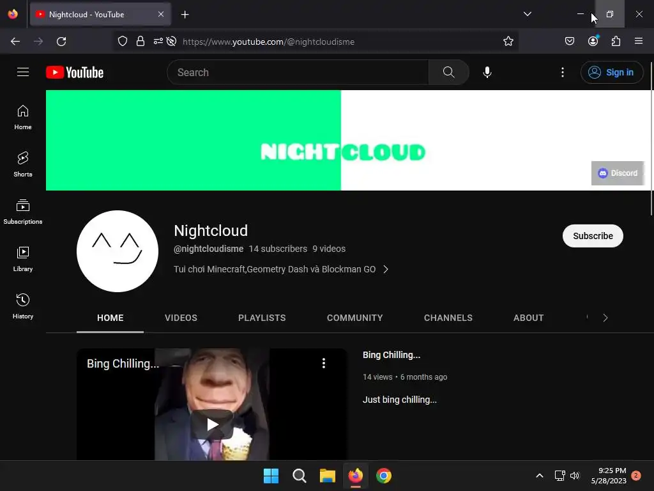Open the clock showing 9:25 PM
The width and height of the screenshot is (654, 491).
609,476
